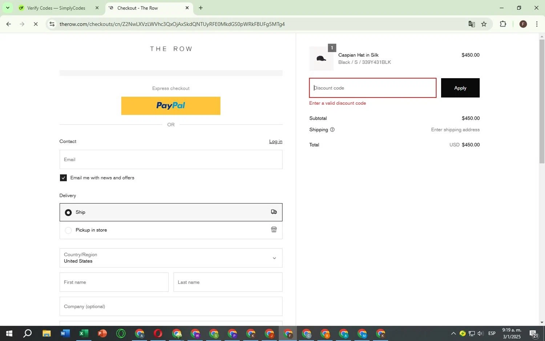Open green circle app in taskbar
Viewport: 545px width, 341px height.
(121, 333)
